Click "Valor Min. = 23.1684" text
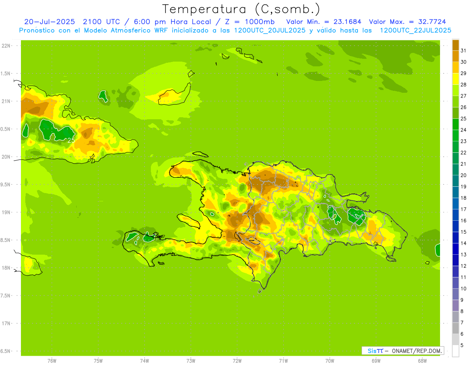This screenshot has width=474, height=366. [x=324, y=22]
